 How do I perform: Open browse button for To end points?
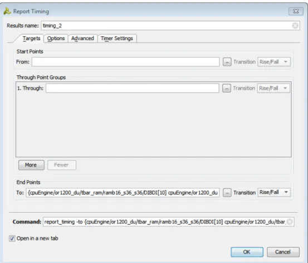(227, 193)
